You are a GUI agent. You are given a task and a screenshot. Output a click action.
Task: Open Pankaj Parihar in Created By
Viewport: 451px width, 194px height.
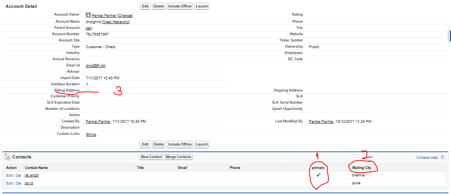(98, 122)
